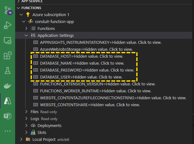The width and height of the screenshot is (194, 144).
Task: Open Run and Debug view
Action: (8, 25)
